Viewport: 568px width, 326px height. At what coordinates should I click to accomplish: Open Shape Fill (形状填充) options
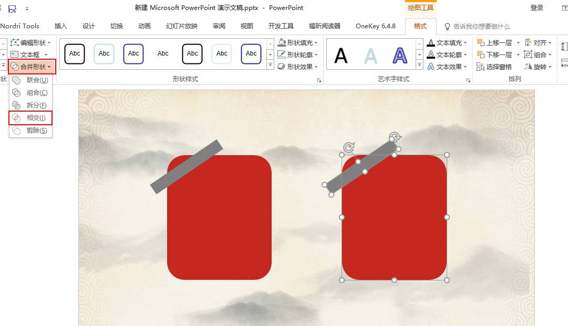(298, 42)
